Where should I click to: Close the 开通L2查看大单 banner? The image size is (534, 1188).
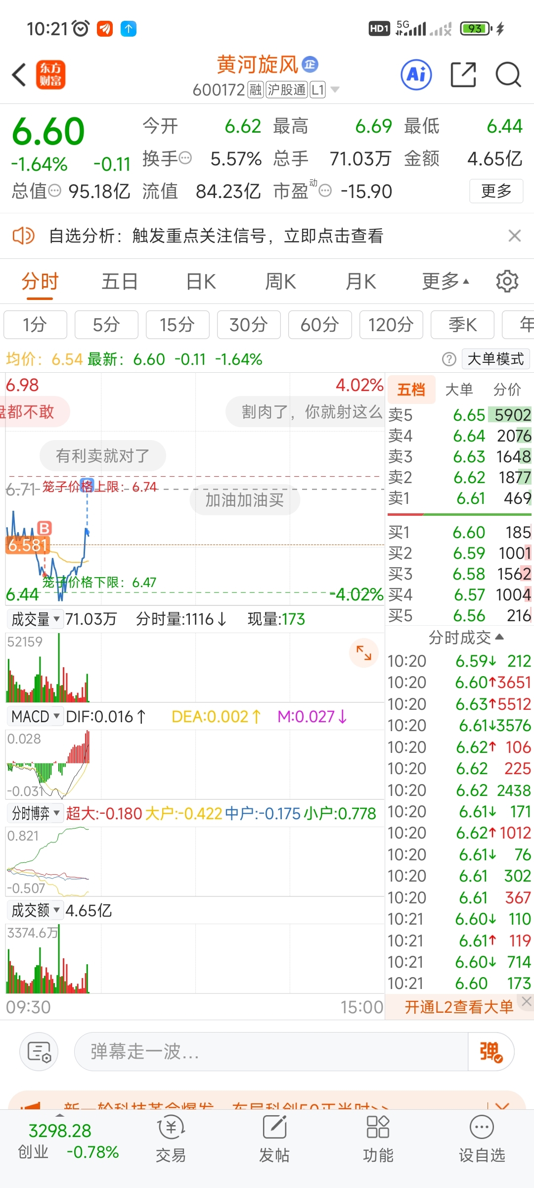point(527,1001)
